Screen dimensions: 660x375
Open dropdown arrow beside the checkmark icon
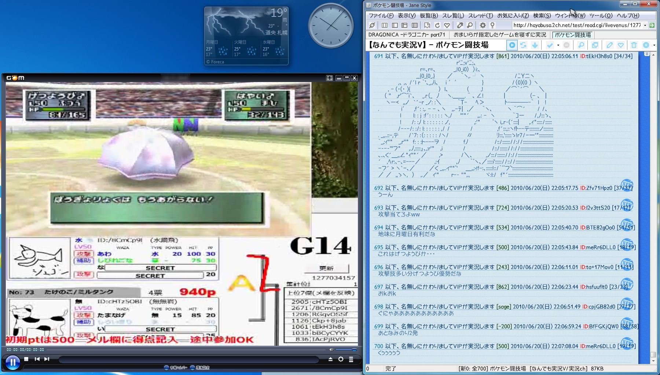coord(558,45)
